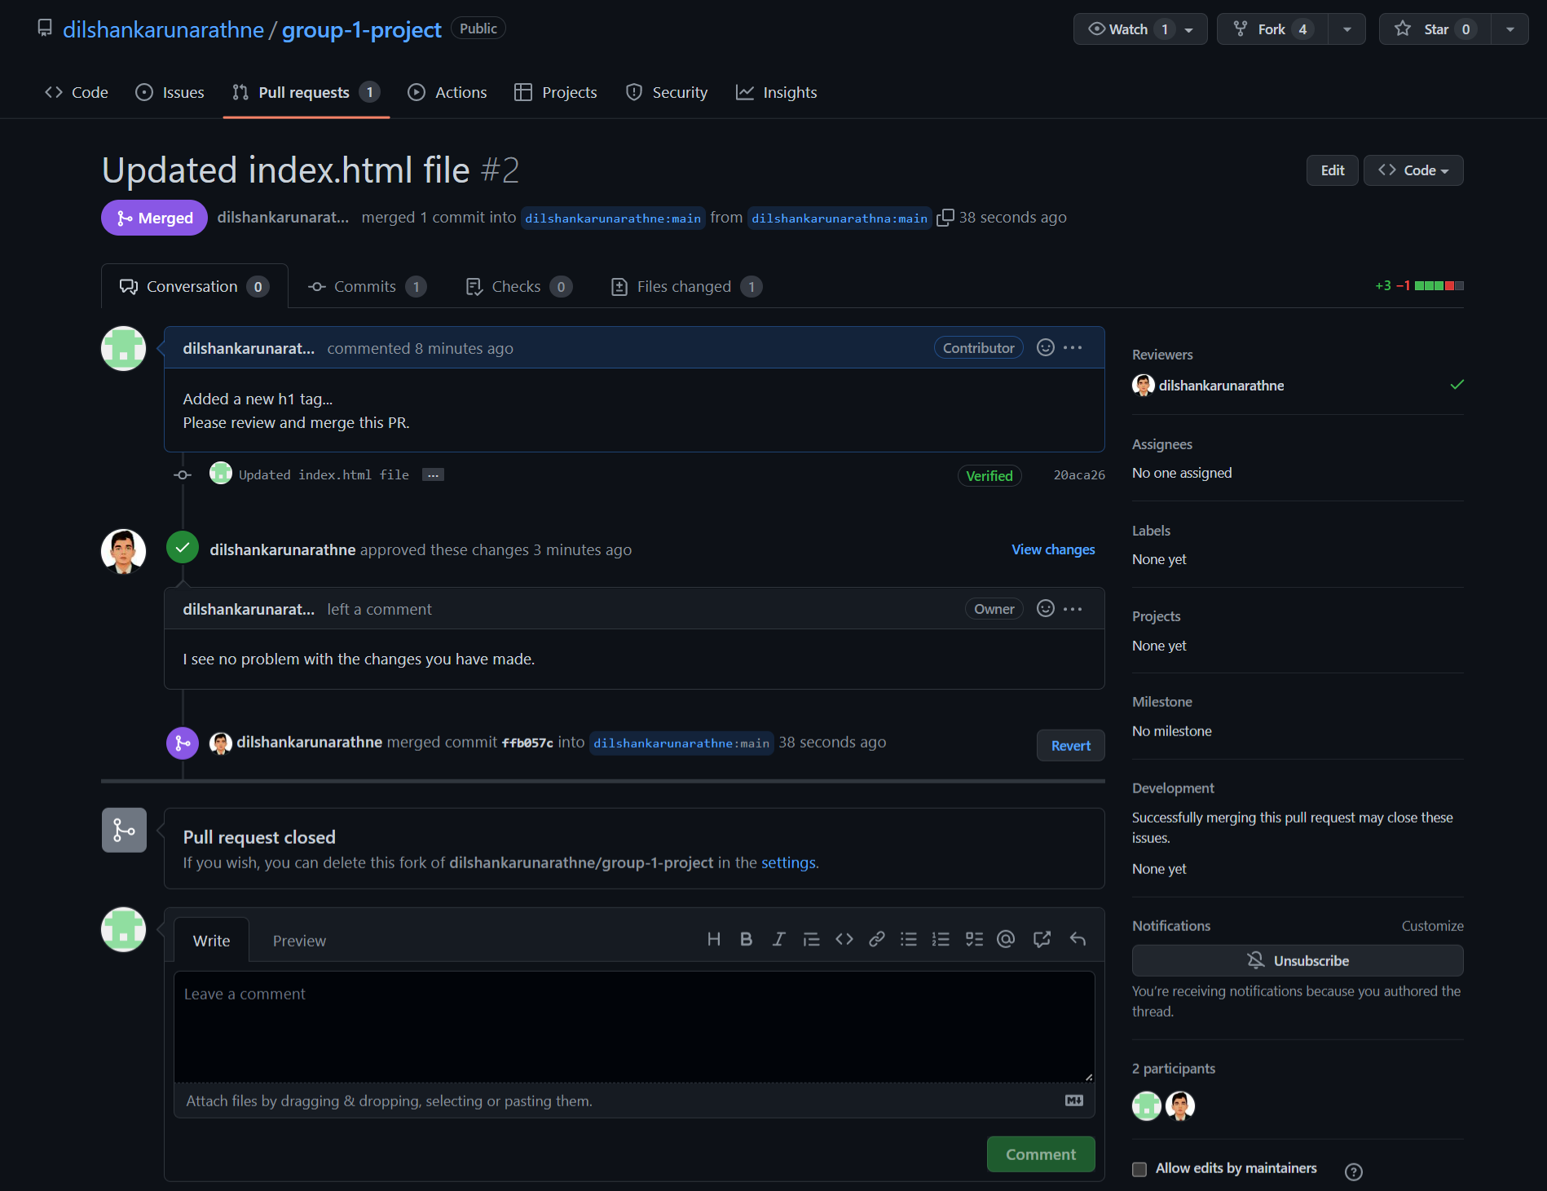Open the first participant avatar
Image resolution: width=1547 pixels, height=1191 pixels.
click(x=1147, y=1105)
